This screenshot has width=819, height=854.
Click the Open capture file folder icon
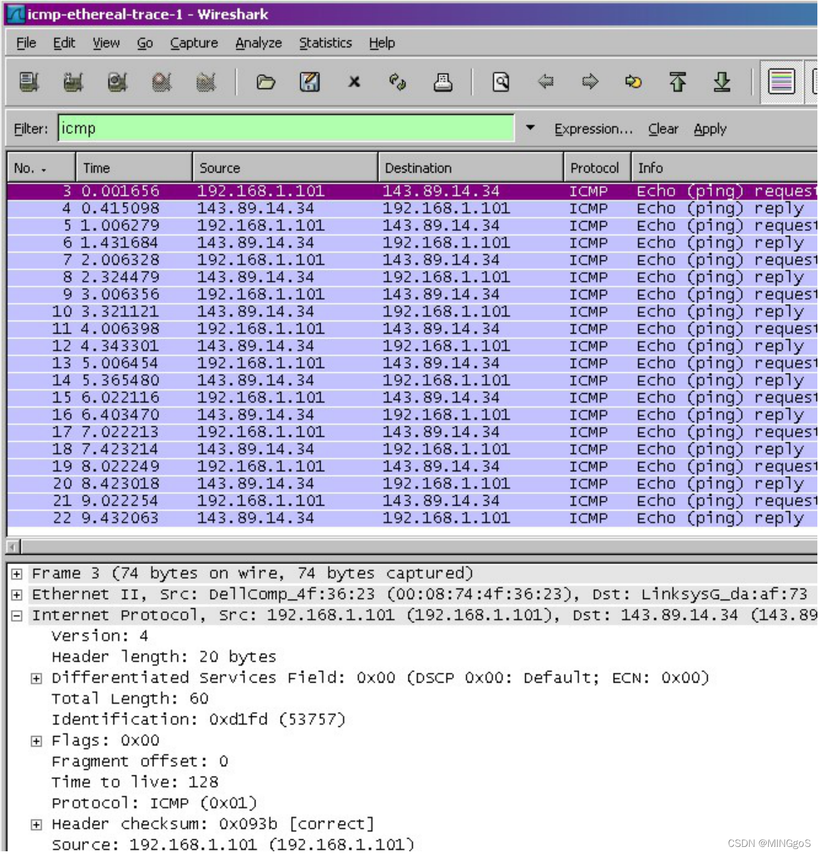tap(266, 82)
